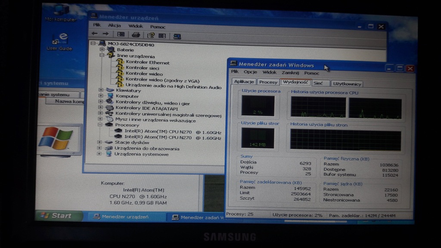This screenshot has height=248, width=441.
Task: Open Widok menu in Device Manager
Action: coord(136,26)
